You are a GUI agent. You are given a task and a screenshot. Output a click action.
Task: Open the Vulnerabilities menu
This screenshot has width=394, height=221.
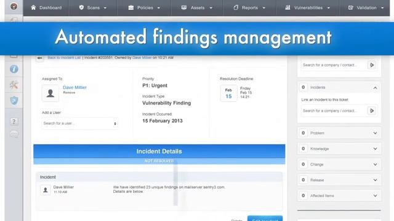tap(308, 8)
